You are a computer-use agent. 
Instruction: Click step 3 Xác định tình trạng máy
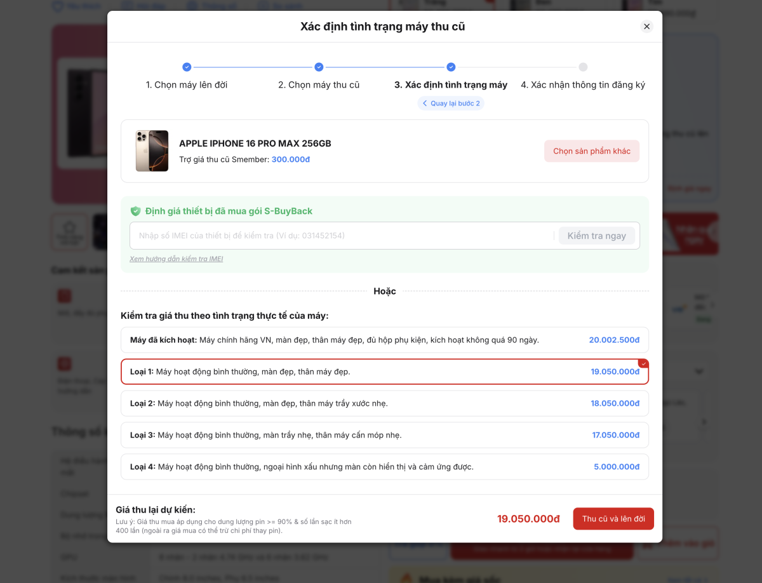[451, 84]
